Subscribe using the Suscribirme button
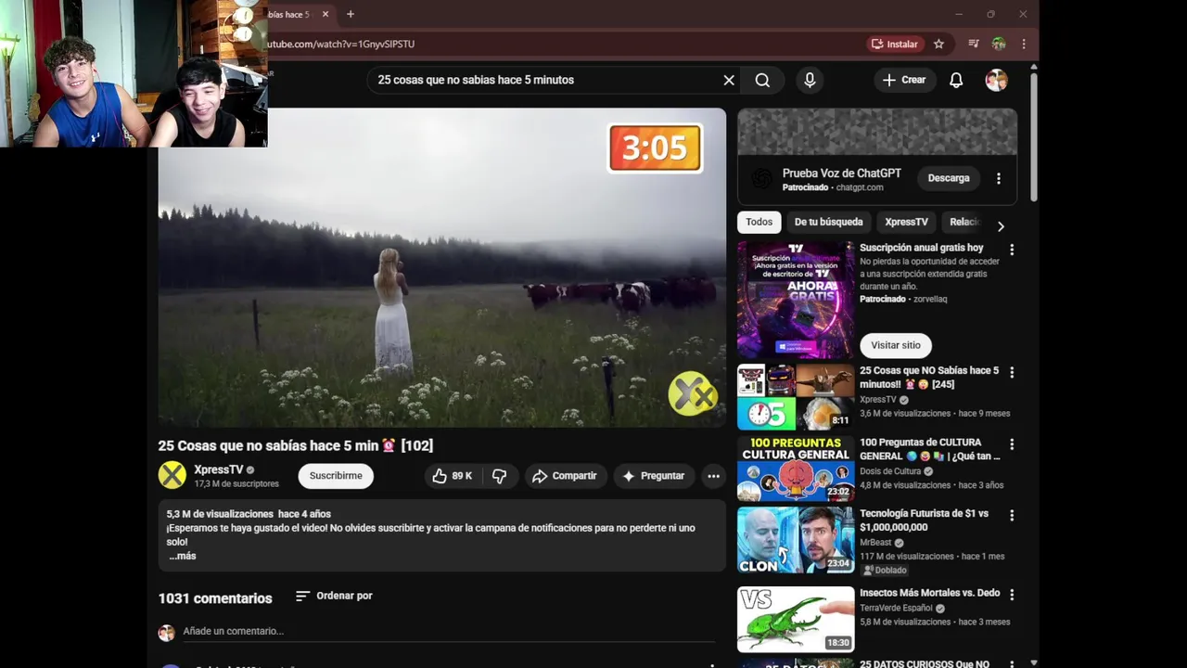This screenshot has height=668, width=1187. pos(336,476)
